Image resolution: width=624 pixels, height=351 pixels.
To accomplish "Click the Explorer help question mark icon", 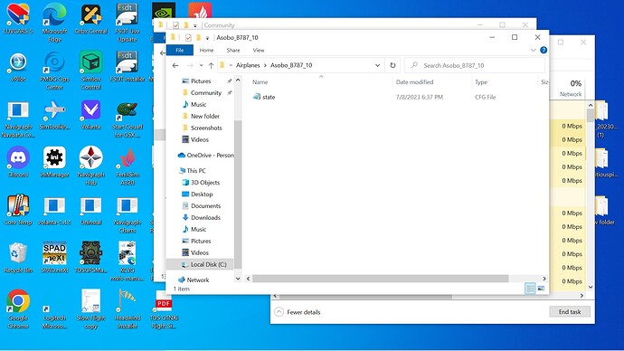I will [x=544, y=50].
